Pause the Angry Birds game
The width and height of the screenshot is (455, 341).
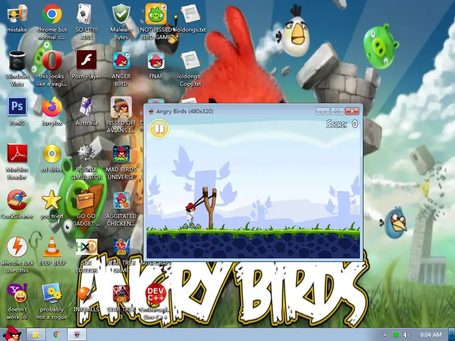[x=160, y=128]
